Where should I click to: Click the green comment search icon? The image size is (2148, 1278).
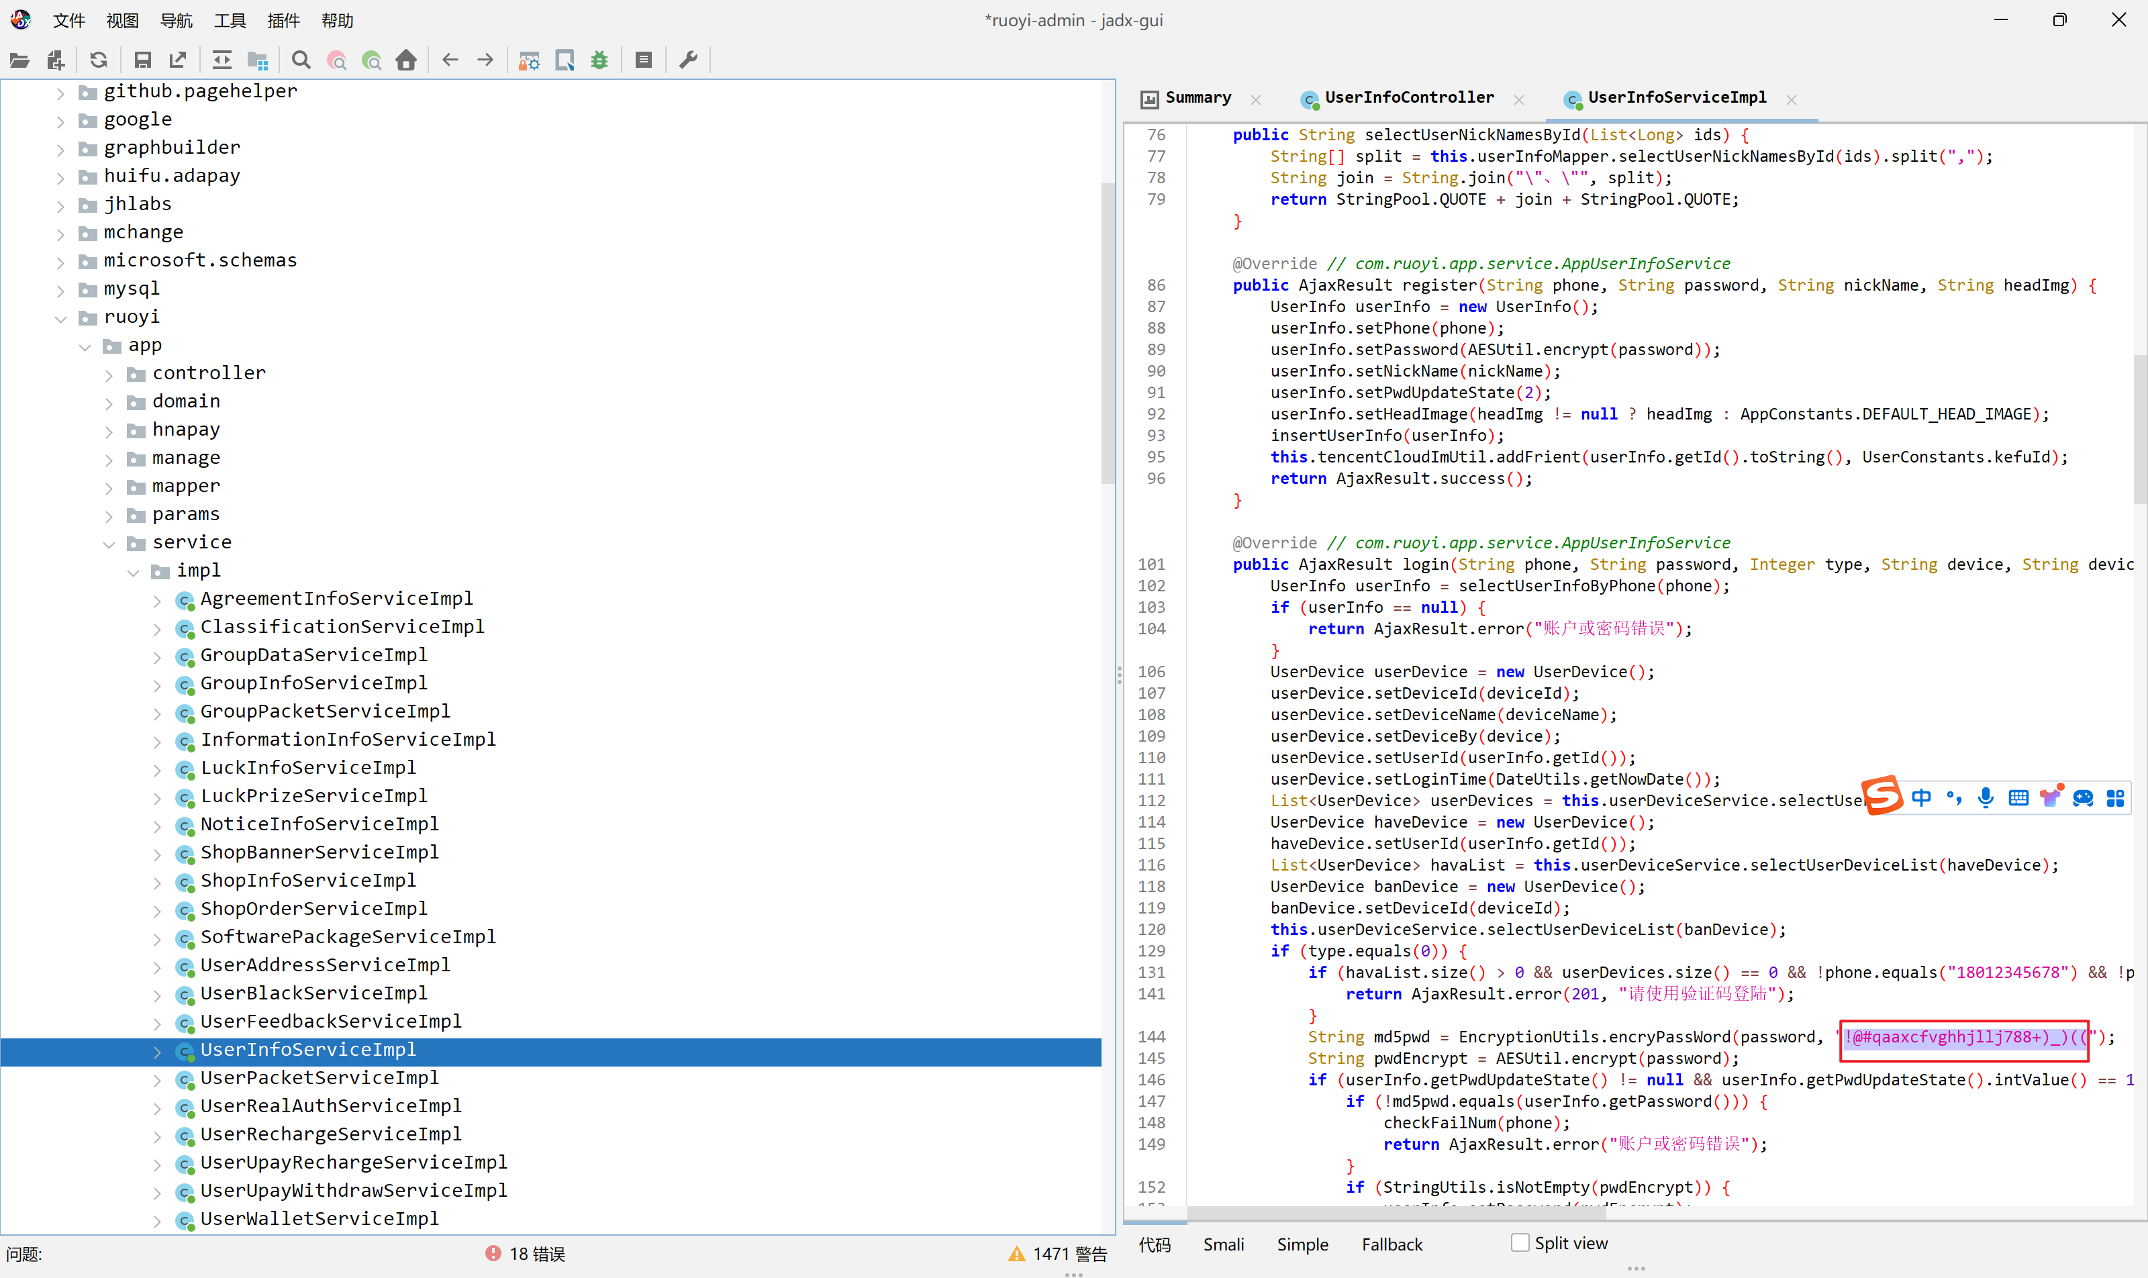(372, 60)
